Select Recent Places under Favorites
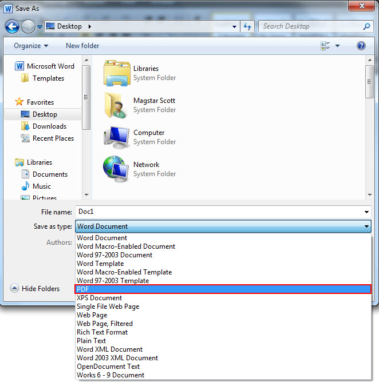Screen dimensions: 379x382 tap(48, 138)
